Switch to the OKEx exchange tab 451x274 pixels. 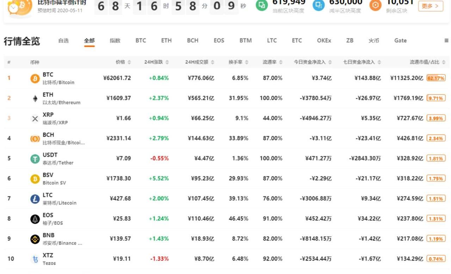tap(324, 41)
